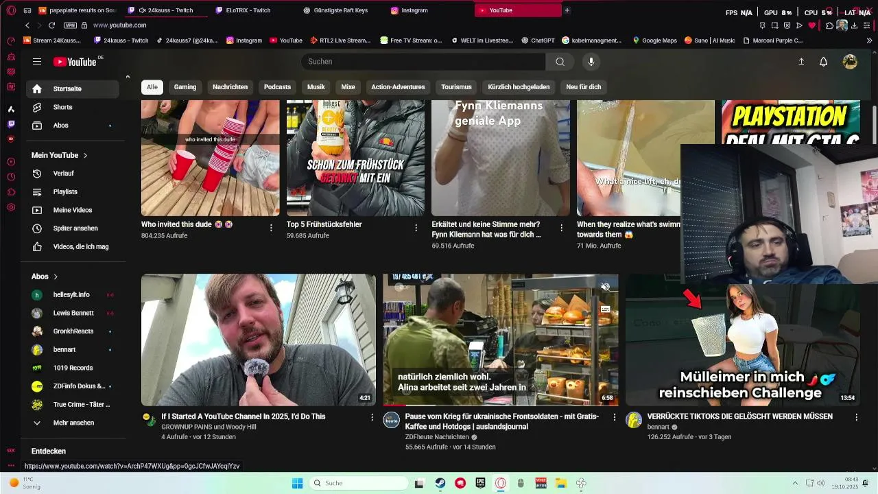Screen dimensions: 878x494
Task: Expand the Abos section chevron
Action: [x=56, y=277]
